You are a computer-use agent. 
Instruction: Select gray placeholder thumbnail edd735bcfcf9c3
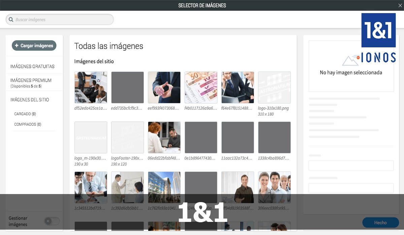tap(128, 87)
